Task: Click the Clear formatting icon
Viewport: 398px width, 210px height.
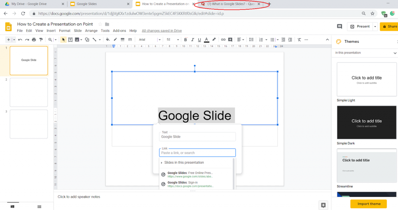Action: (299, 40)
